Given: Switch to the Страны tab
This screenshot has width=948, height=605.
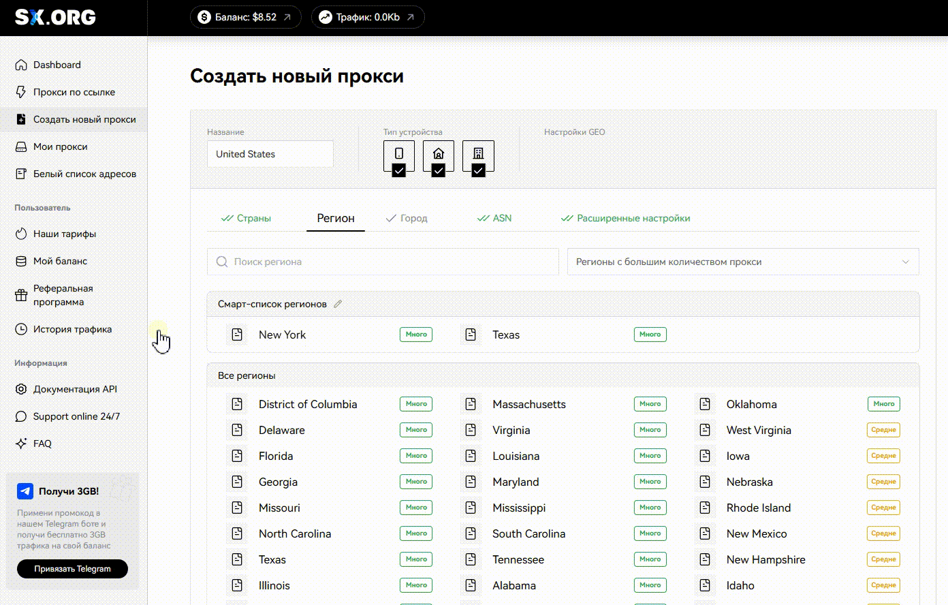Looking at the screenshot, I should click(x=246, y=218).
